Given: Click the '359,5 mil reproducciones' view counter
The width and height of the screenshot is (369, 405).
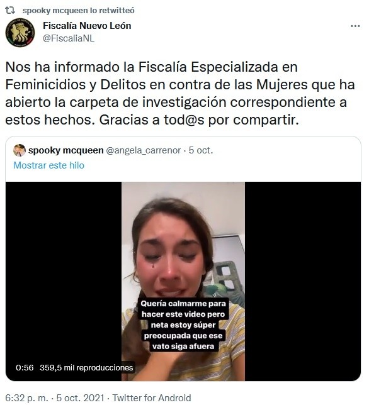Looking at the screenshot, I should (x=86, y=367).
